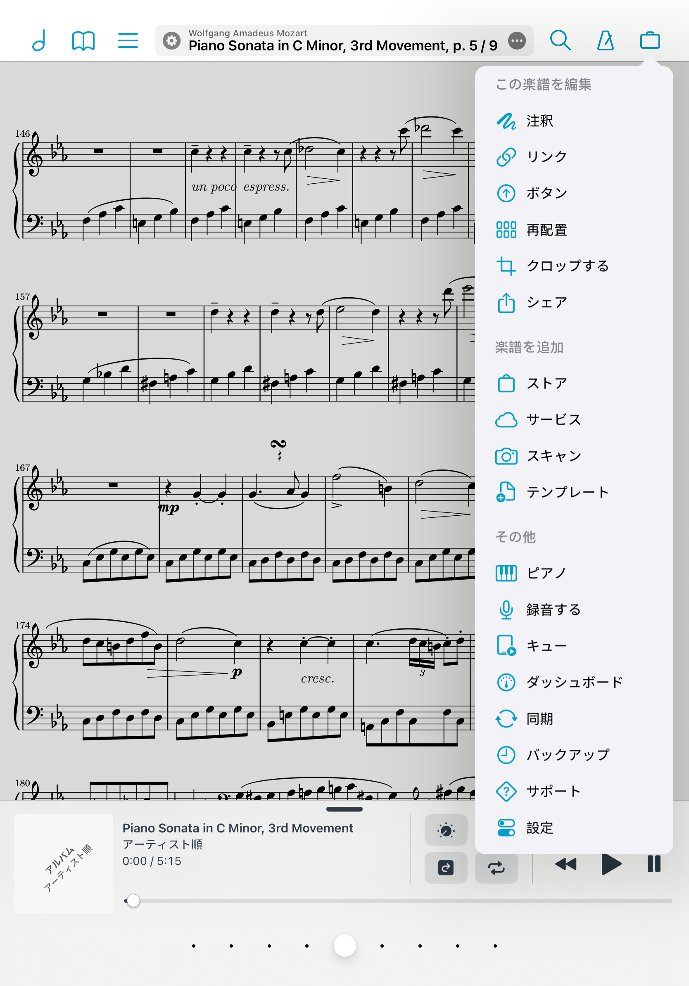This screenshot has height=986, width=689.
Task: Open score settings gear in title bar
Action: tap(171, 41)
